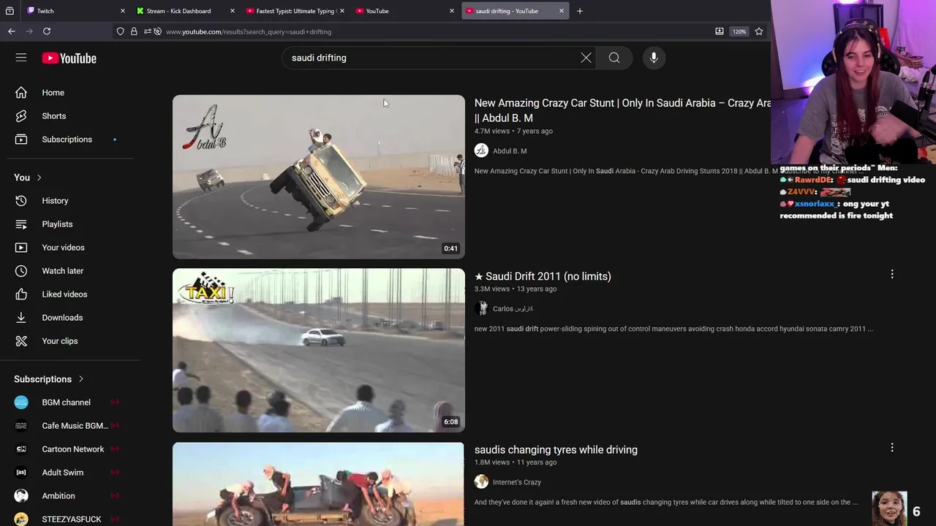Image resolution: width=936 pixels, height=526 pixels.
Task: Open the YouTube hamburger guide menu
Action: tap(21, 58)
